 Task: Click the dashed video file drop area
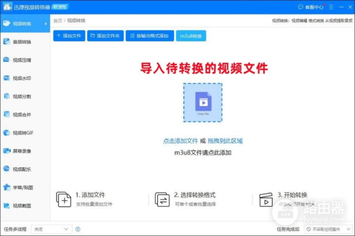click(x=203, y=102)
